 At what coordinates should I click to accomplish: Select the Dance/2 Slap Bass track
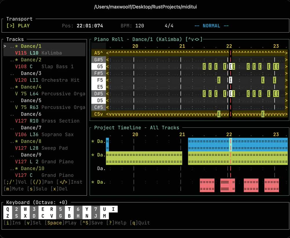[x=44, y=63]
